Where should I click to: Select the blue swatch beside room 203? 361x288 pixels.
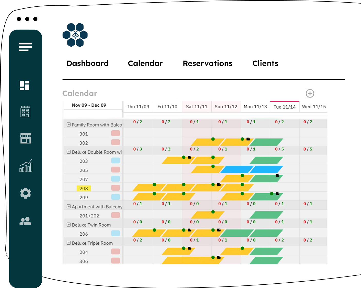116,160
